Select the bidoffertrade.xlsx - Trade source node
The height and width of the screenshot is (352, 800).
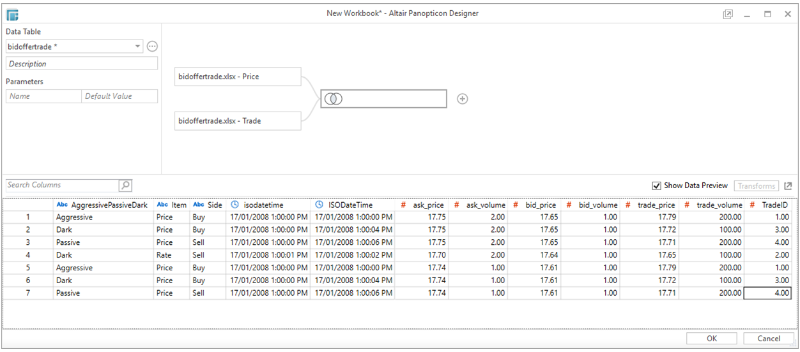click(x=238, y=121)
